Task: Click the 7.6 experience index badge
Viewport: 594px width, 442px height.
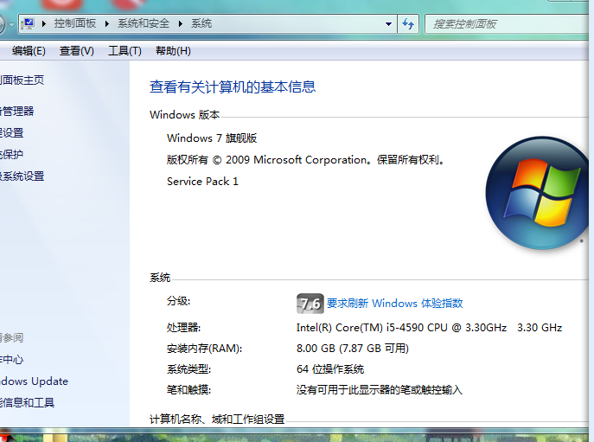Action: point(310,304)
